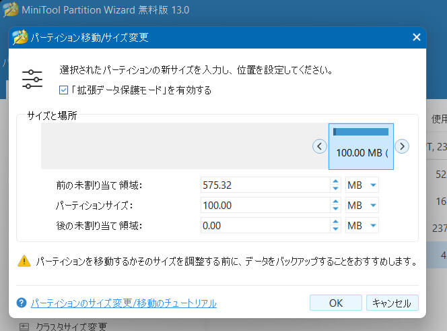Decrease パーティションサイズ with down arrow
The image size is (447, 331).
coord(335,209)
